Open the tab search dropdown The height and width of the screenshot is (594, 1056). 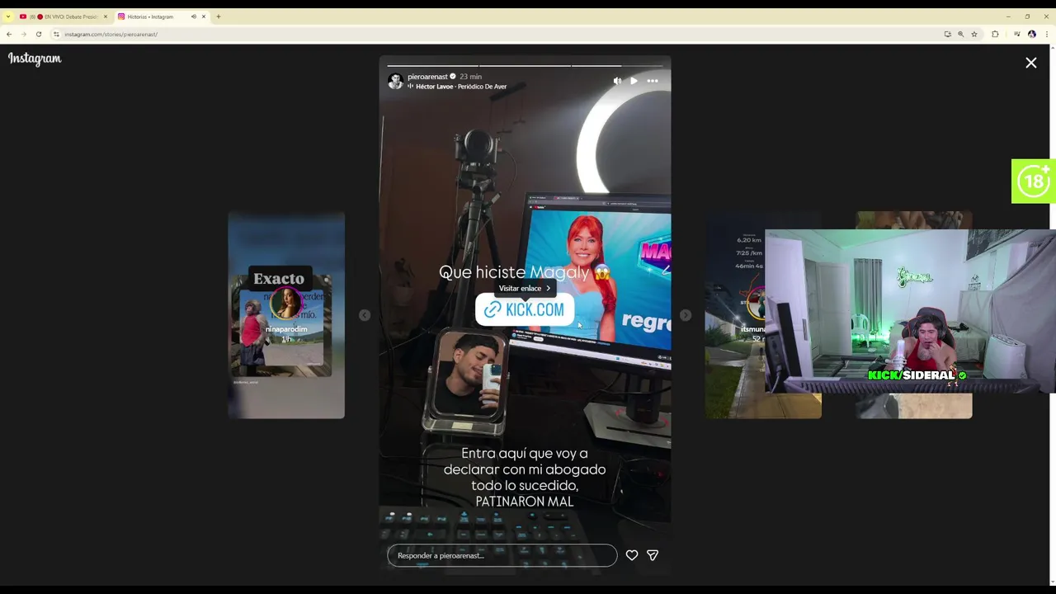pyautogui.click(x=8, y=16)
